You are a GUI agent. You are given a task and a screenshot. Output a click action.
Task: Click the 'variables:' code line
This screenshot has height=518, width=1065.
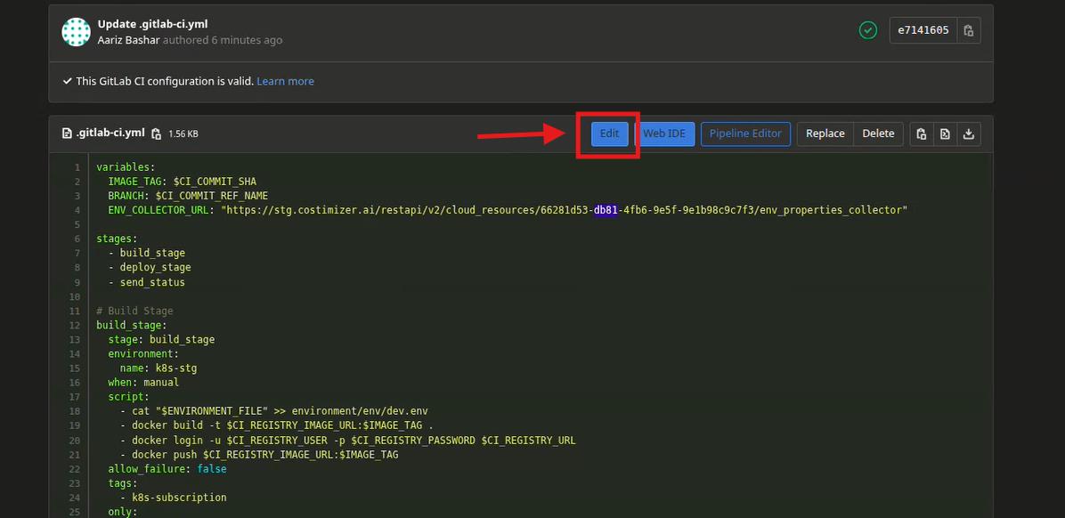point(126,167)
